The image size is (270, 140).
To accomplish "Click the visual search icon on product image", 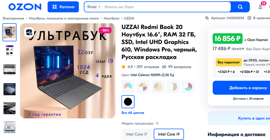I will click(29, 32).
